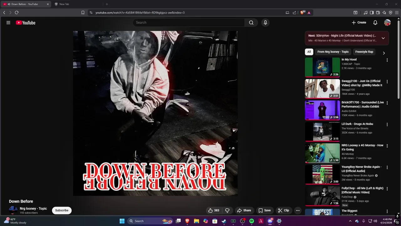
Task: Show more filter chips with right arrow
Action: [x=384, y=53]
